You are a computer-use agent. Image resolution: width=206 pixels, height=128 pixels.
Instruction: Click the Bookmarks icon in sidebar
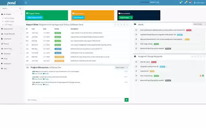tap(2, 63)
